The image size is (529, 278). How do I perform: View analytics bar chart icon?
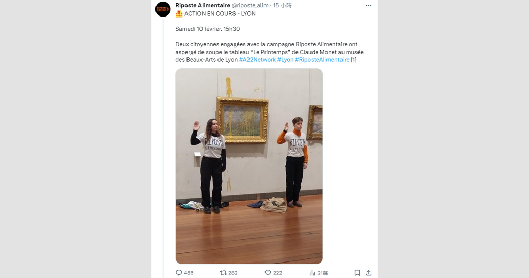click(x=313, y=273)
